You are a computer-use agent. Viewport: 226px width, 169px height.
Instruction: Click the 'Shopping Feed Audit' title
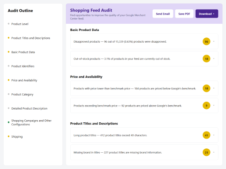coord(91,10)
